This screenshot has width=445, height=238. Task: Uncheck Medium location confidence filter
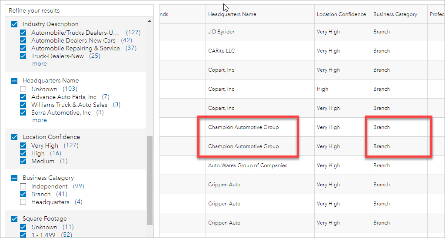tap(23, 161)
